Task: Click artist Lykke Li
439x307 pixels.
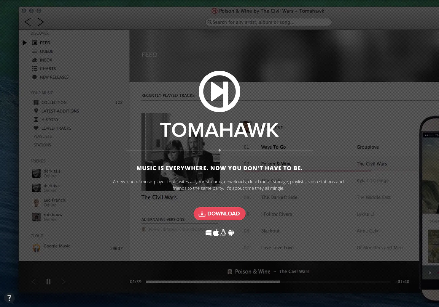Action: click(x=365, y=214)
